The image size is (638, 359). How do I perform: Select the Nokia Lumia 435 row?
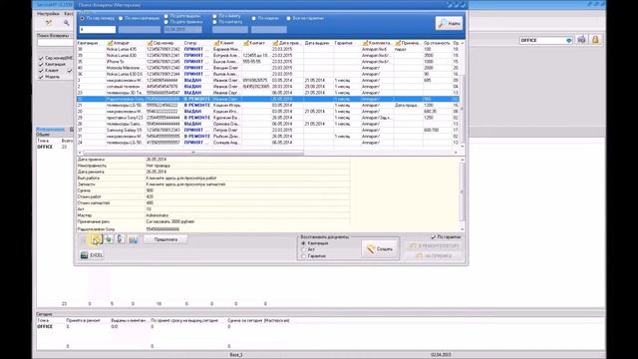(x=268, y=49)
